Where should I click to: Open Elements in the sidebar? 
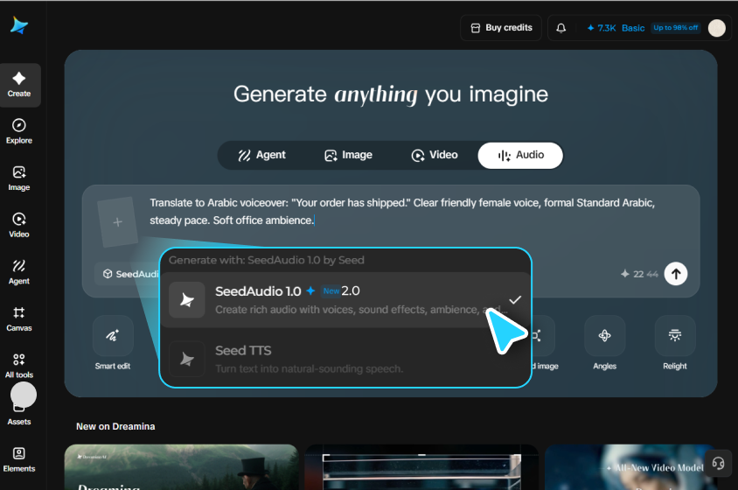pyautogui.click(x=19, y=459)
